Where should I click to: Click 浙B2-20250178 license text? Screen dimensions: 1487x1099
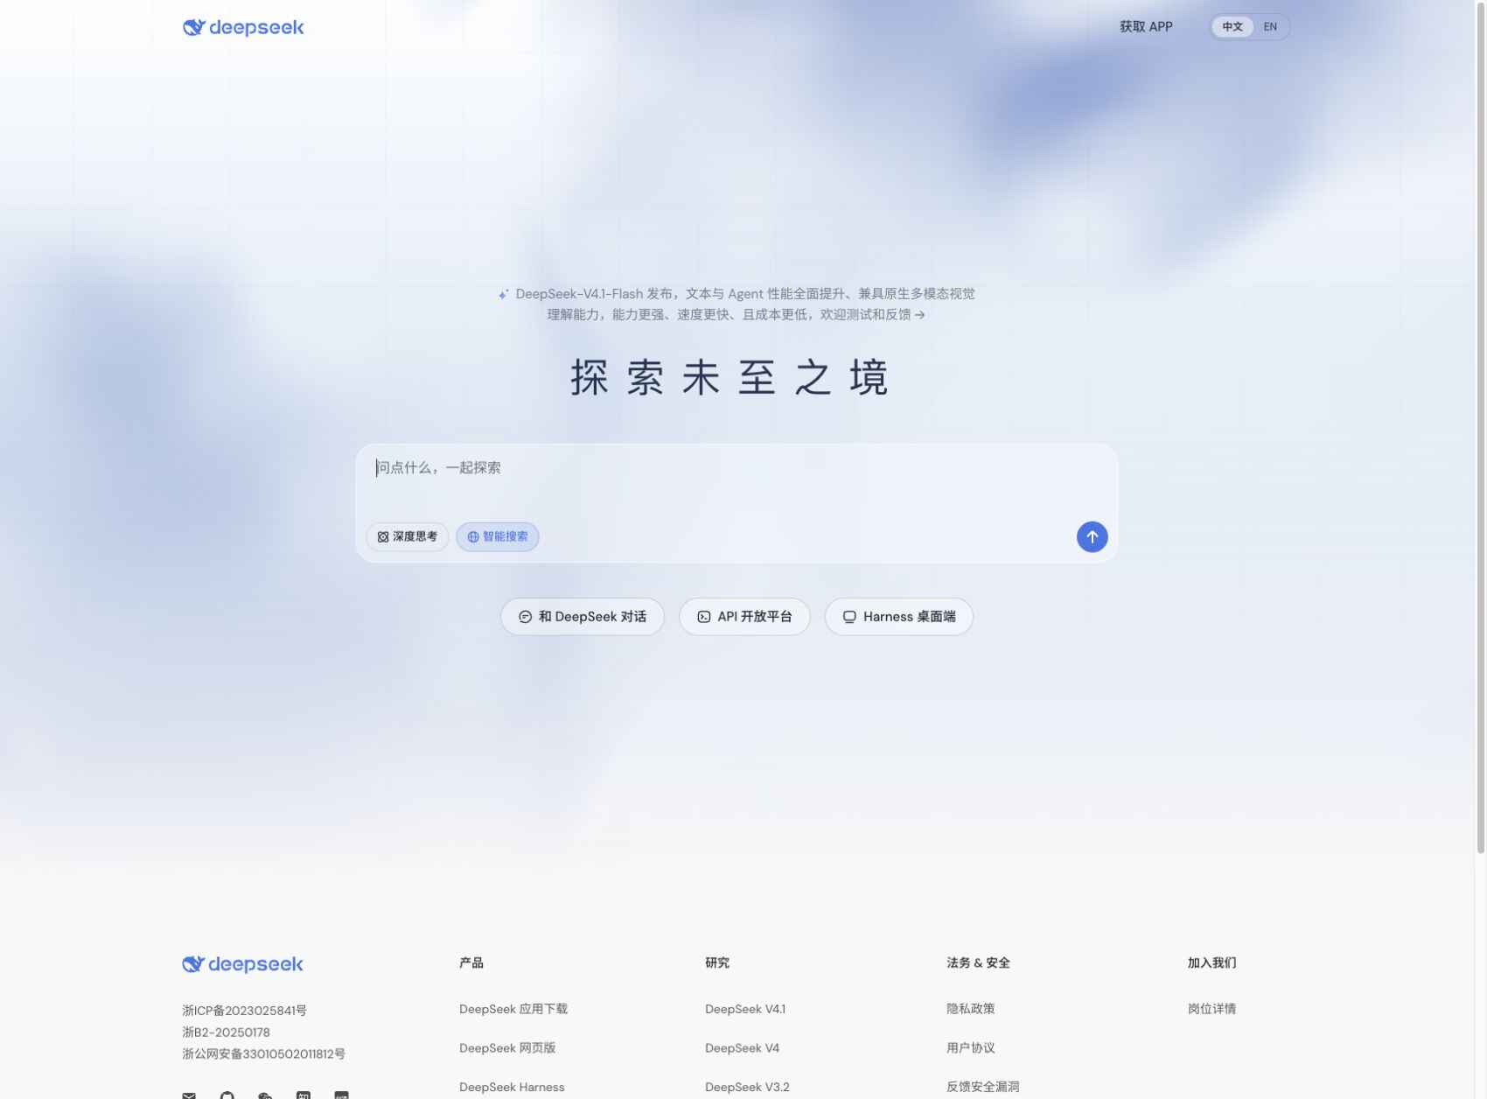(226, 1032)
